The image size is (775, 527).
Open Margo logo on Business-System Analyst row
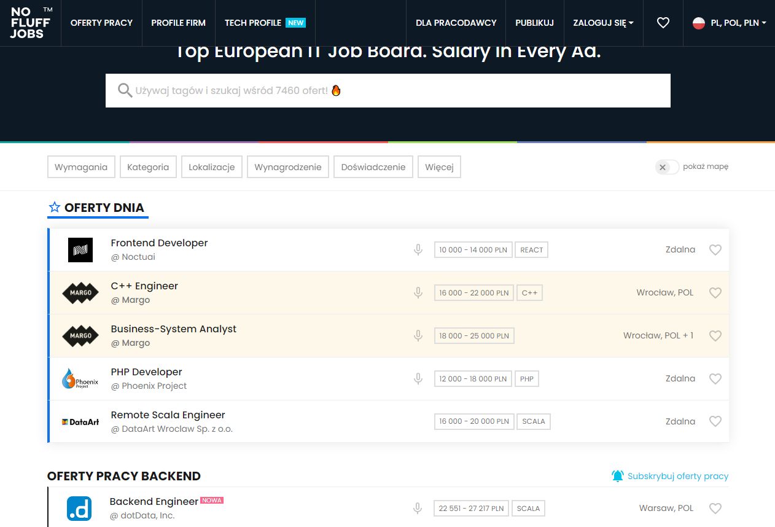[80, 336]
